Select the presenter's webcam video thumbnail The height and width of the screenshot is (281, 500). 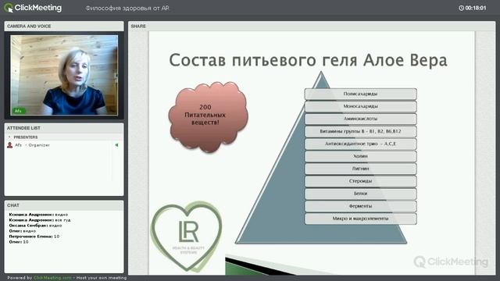point(64,75)
